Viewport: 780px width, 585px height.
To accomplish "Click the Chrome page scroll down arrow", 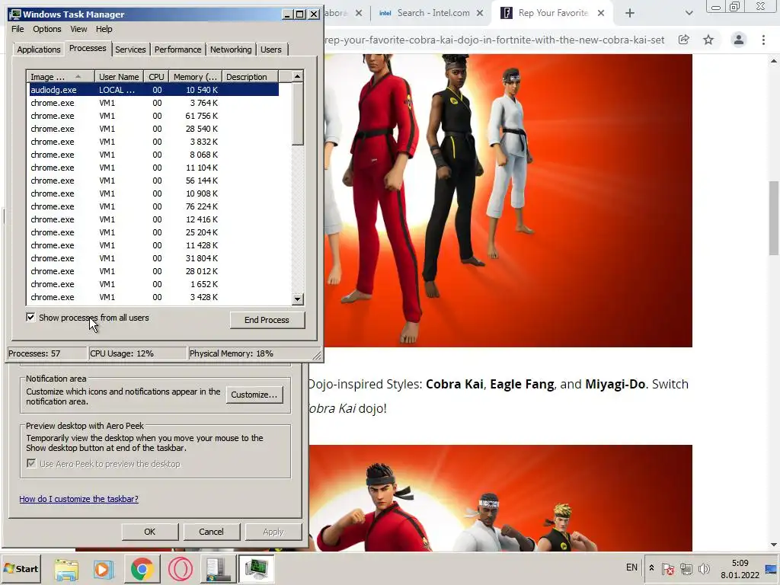I will pos(774,545).
